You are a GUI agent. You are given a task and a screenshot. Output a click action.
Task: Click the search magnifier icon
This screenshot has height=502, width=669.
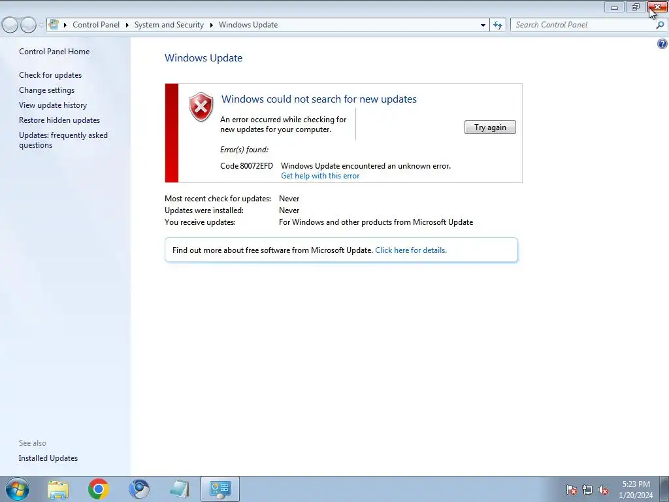tap(660, 25)
